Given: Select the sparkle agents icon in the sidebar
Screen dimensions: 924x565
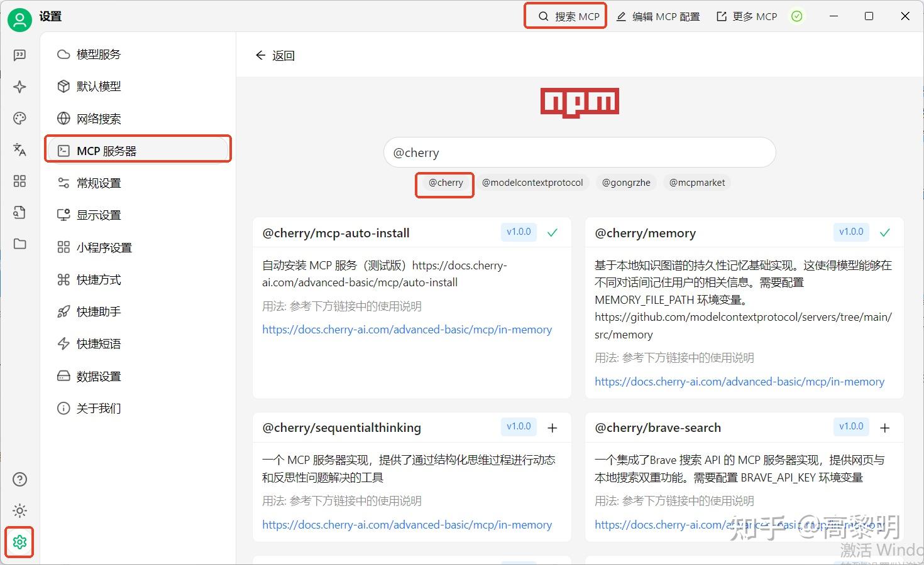Looking at the screenshot, I should click(x=19, y=87).
